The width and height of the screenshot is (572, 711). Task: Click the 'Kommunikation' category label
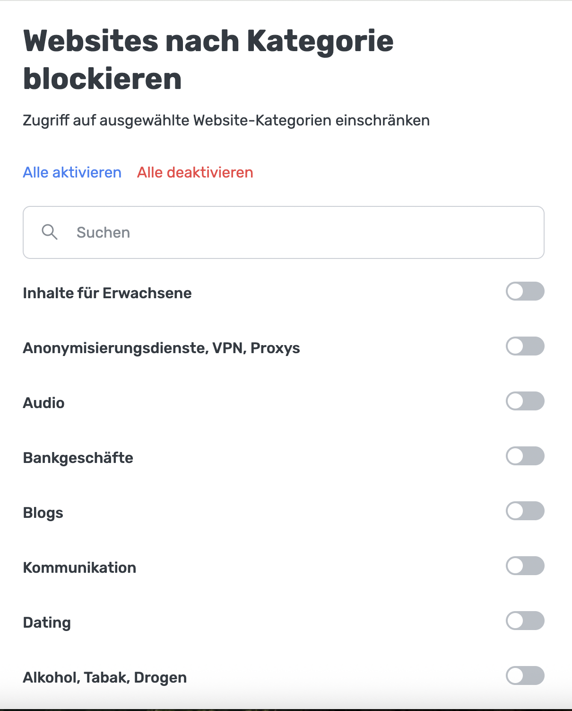pyautogui.click(x=79, y=567)
